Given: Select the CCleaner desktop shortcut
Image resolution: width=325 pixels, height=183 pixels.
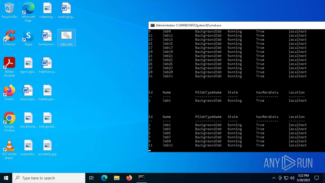Looking at the screenshot, I should pos(9,38).
